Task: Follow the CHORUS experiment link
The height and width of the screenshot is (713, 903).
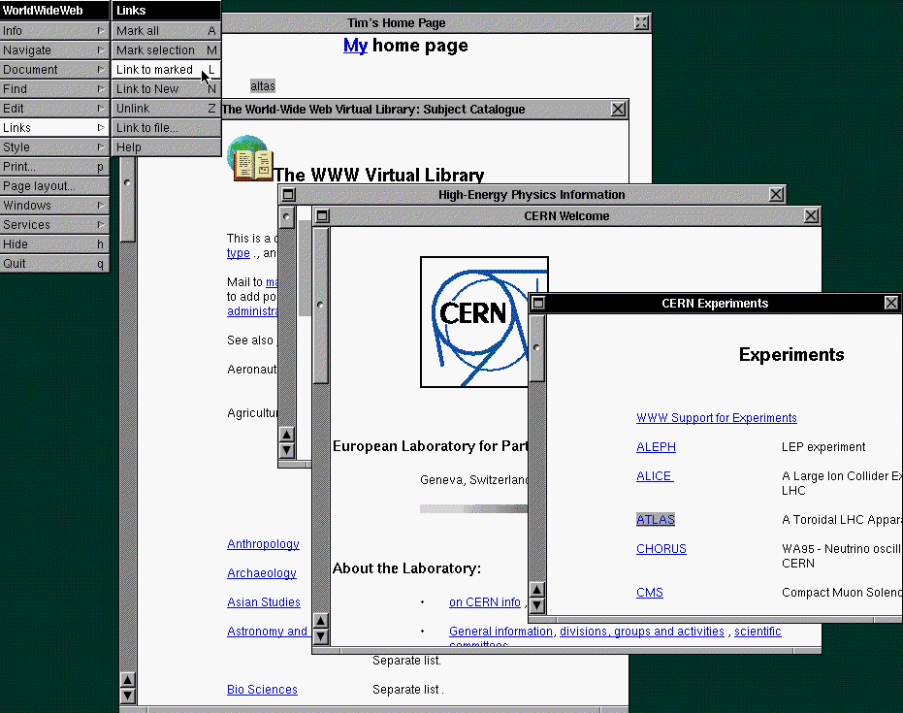Action: click(x=661, y=549)
